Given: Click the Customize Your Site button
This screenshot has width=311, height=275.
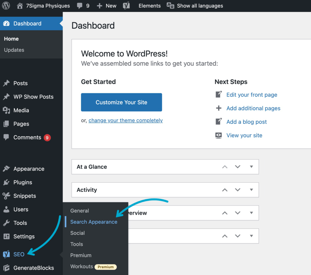Looking at the screenshot, I should [x=121, y=102].
